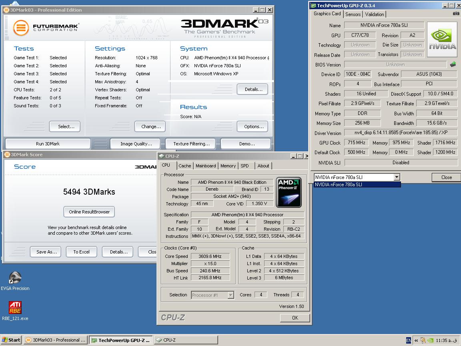Viewport: 461px width, 346px height.
Task: Switch to the Sensors tab in GPU-Z
Action: [353, 14]
